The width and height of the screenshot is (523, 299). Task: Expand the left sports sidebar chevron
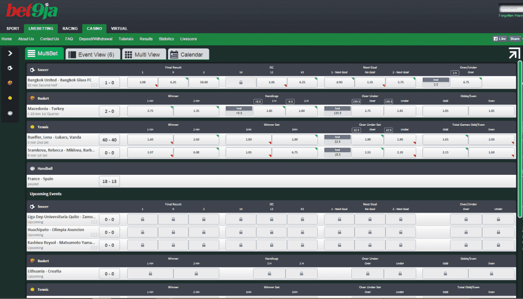pyautogui.click(x=10, y=53)
